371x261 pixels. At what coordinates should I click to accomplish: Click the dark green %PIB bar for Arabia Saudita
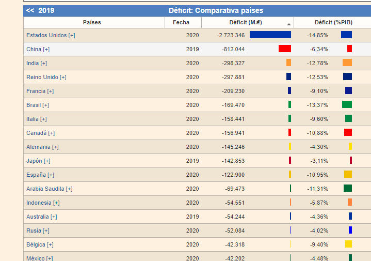coord(348,188)
